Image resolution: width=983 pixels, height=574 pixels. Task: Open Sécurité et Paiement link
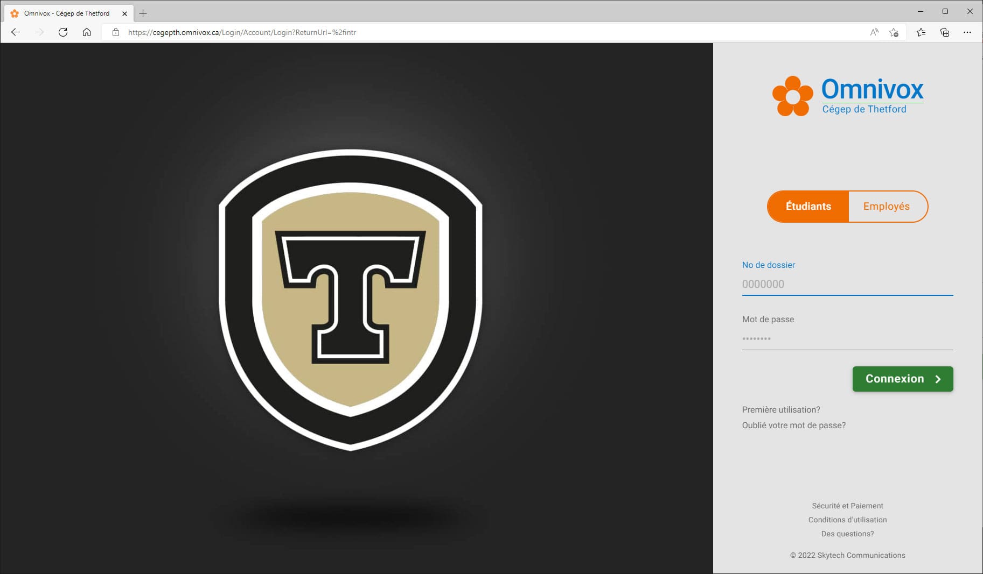847,506
